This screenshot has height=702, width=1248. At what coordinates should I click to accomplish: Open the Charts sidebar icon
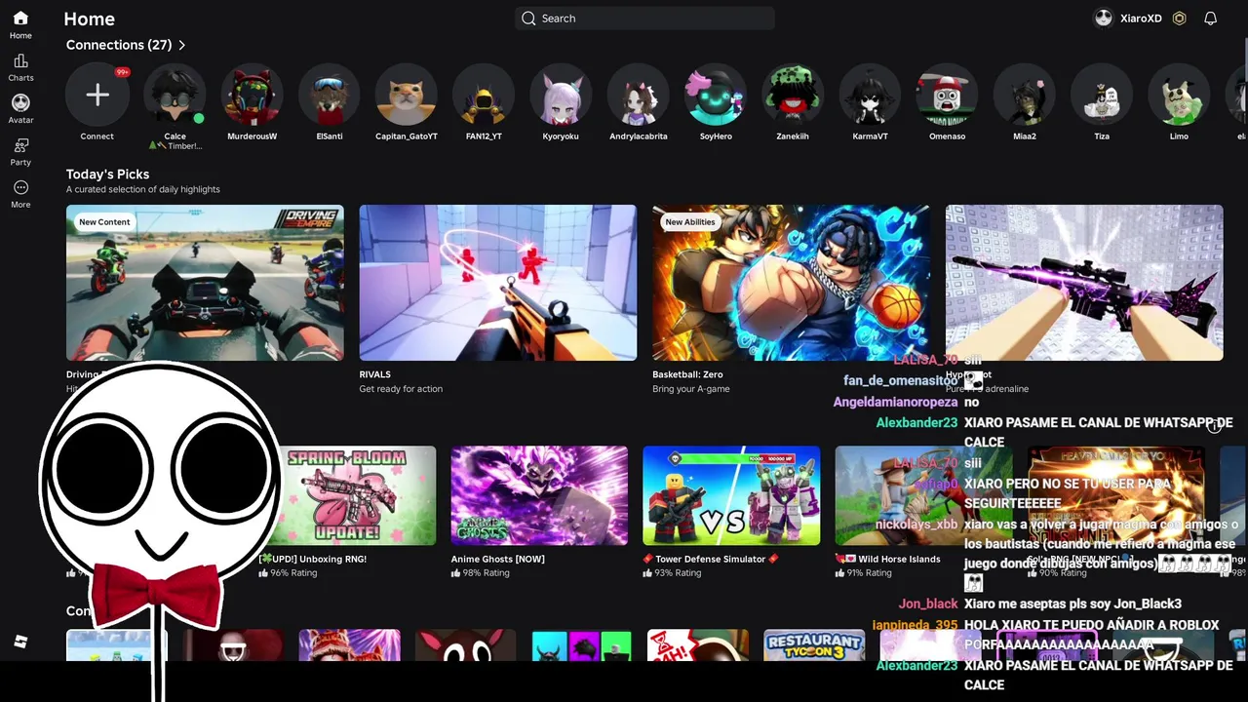pyautogui.click(x=20, y=61)
